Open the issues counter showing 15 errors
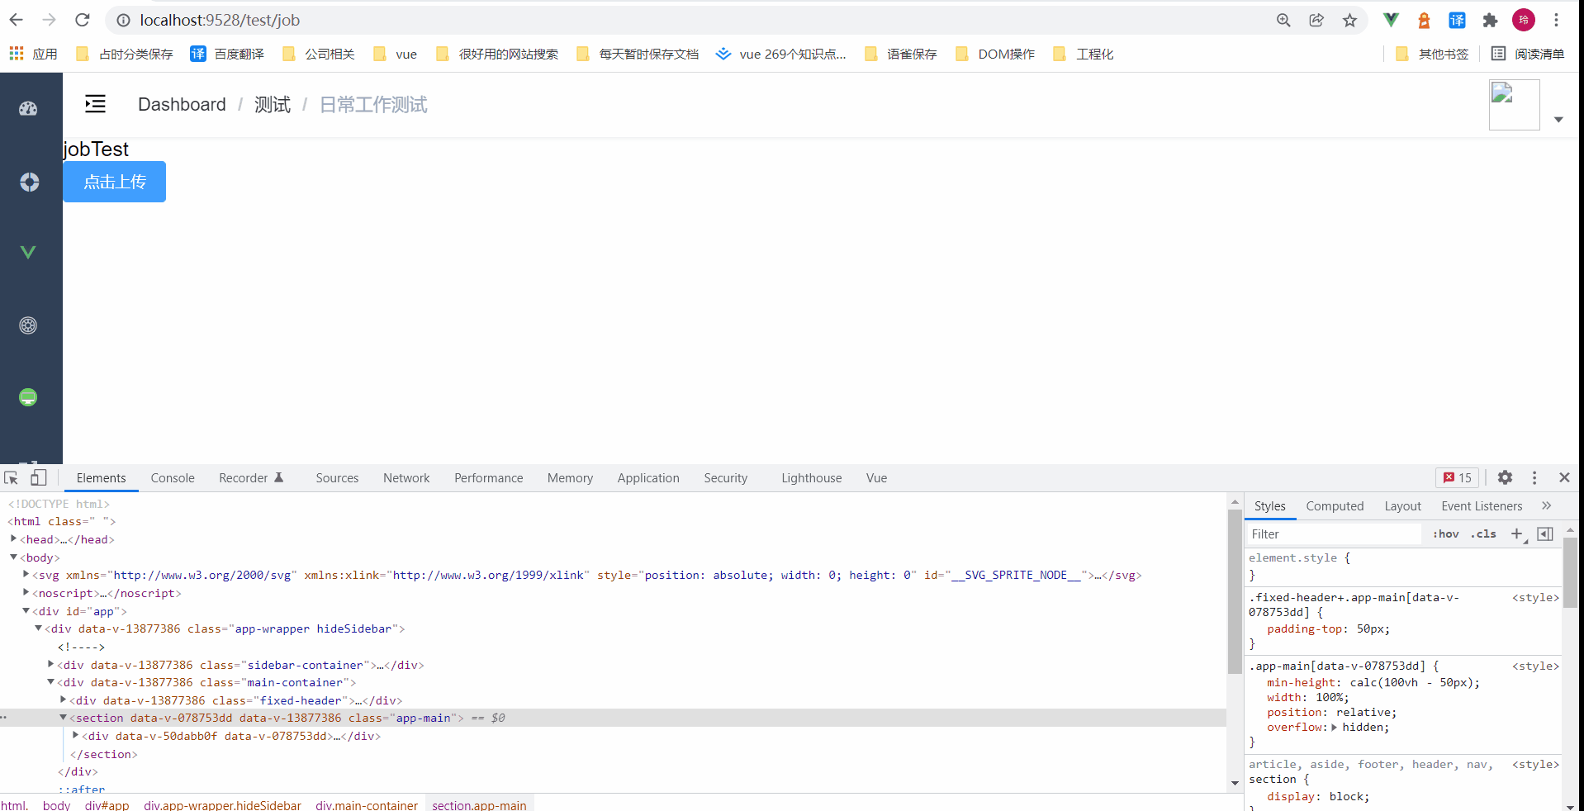This screenshot has width=1584, height=811. pyautogui.click(x=1458, y=477)
